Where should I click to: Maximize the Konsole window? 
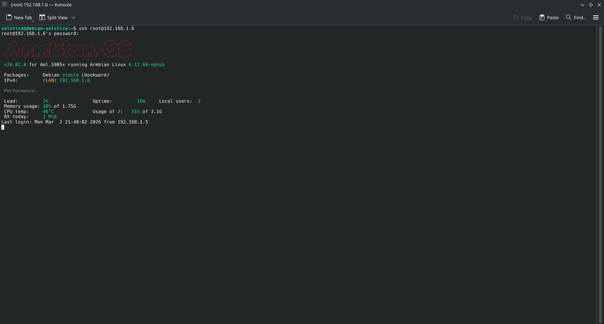point(591,5)
